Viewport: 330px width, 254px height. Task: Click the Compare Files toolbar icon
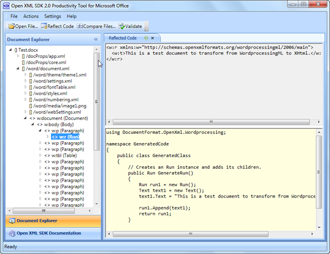(80, 26)
